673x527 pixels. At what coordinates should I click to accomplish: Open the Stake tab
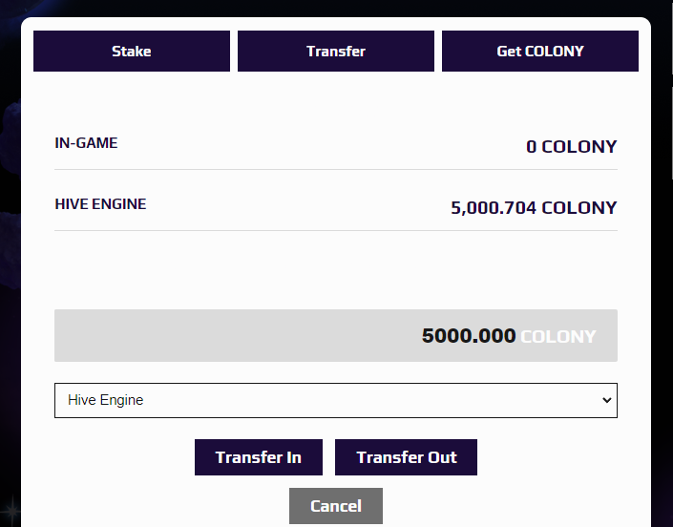point(132,52)
